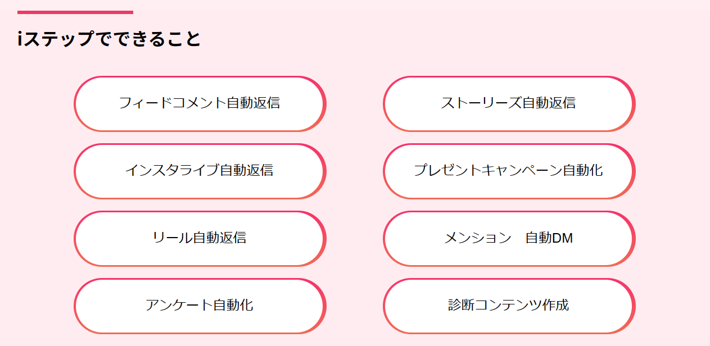The height and width of the screenshot is (346, 710).
Task: Visit the survey automation link
Action: [x=200, y=306]
